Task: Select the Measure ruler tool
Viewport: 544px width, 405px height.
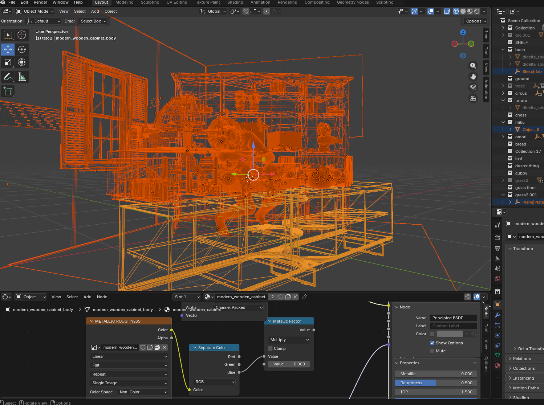Action: coord(22,77)
